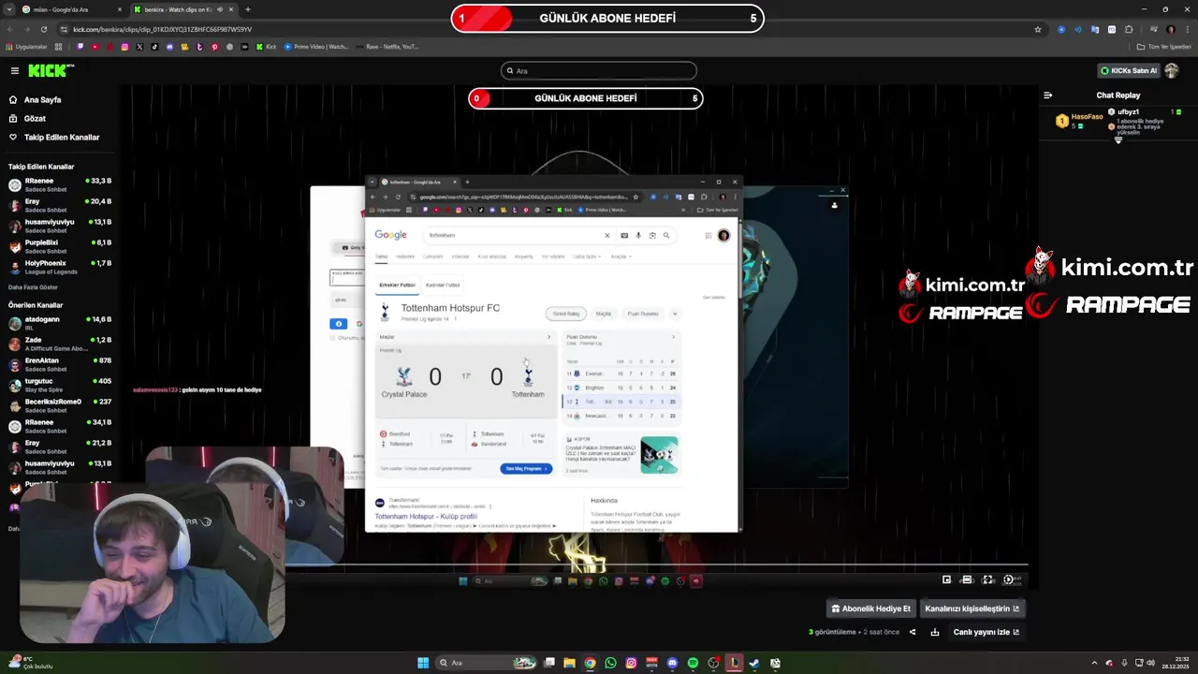Click Abonelik Hediye Et button
The height and width of the screenshot is (674, 1198).
[870, 608]
